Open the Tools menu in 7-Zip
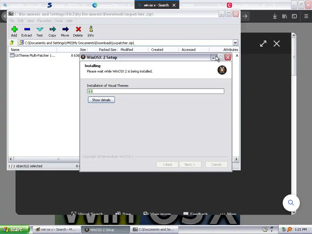 click(x=59, y=21)
